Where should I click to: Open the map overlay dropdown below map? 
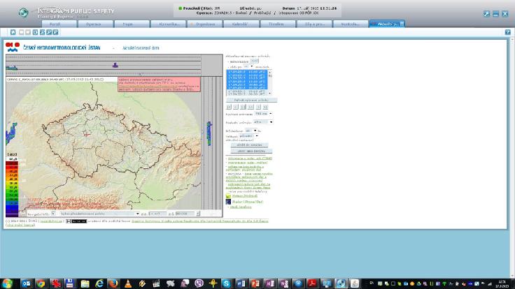pos(99,214)
